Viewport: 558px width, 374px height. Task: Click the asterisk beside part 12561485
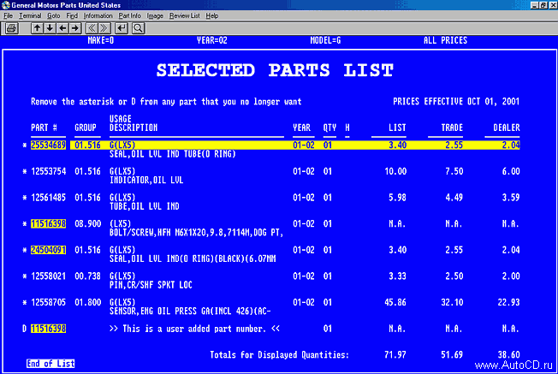tap(25, 198)
